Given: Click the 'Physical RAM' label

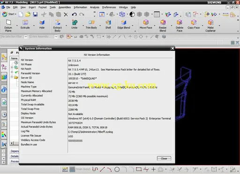Looking at the screenshot, I should click(29, 100).
